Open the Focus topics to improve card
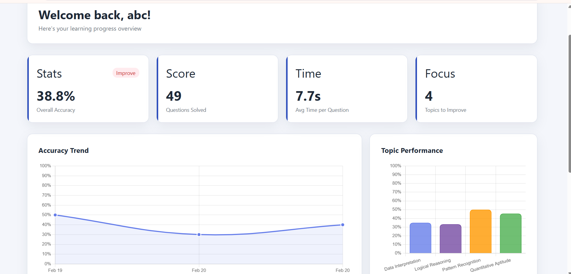The width and height of the screenshot is (571, 274). tap(476, 89)
